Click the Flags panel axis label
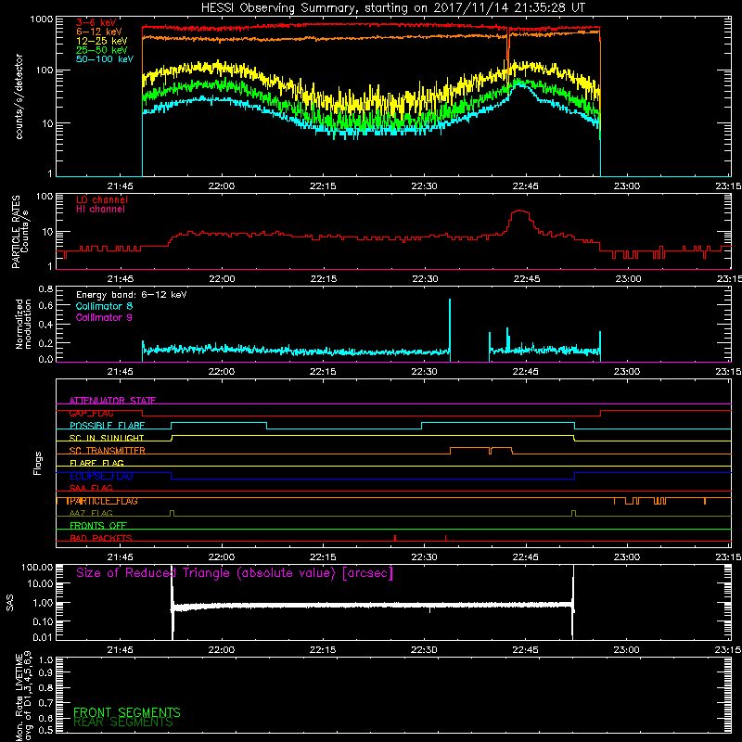The image size is (742, 742). pos(37,463)
